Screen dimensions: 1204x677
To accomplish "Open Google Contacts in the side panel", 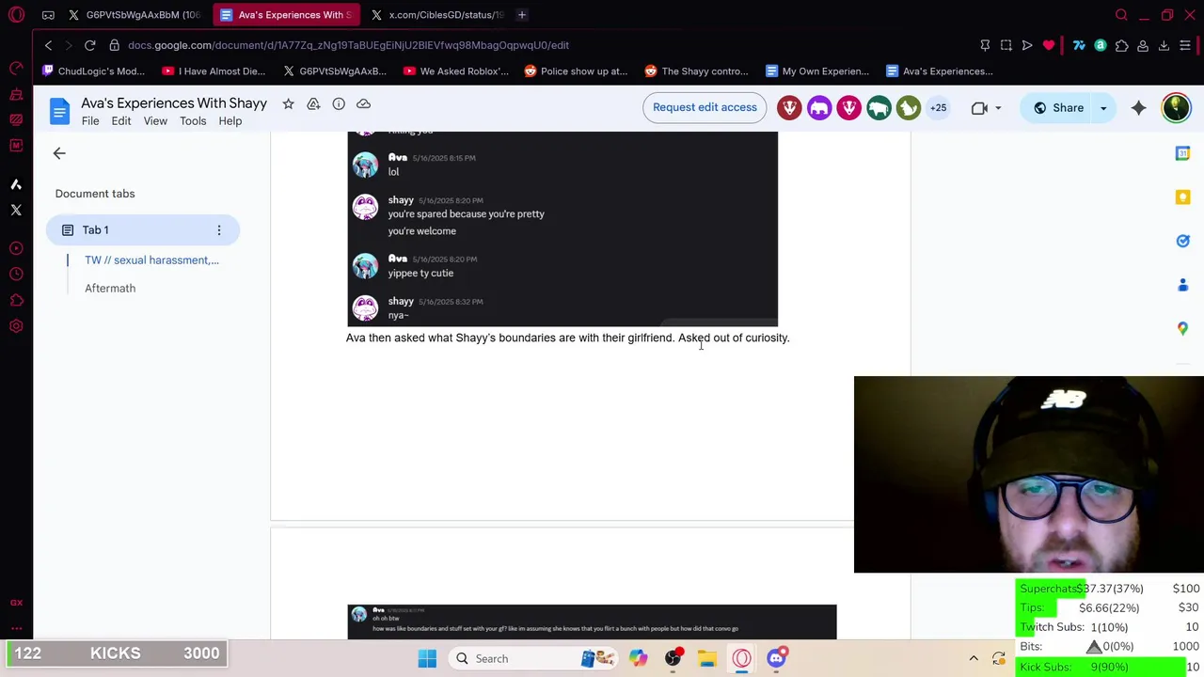I will [x=1182, y=285].
